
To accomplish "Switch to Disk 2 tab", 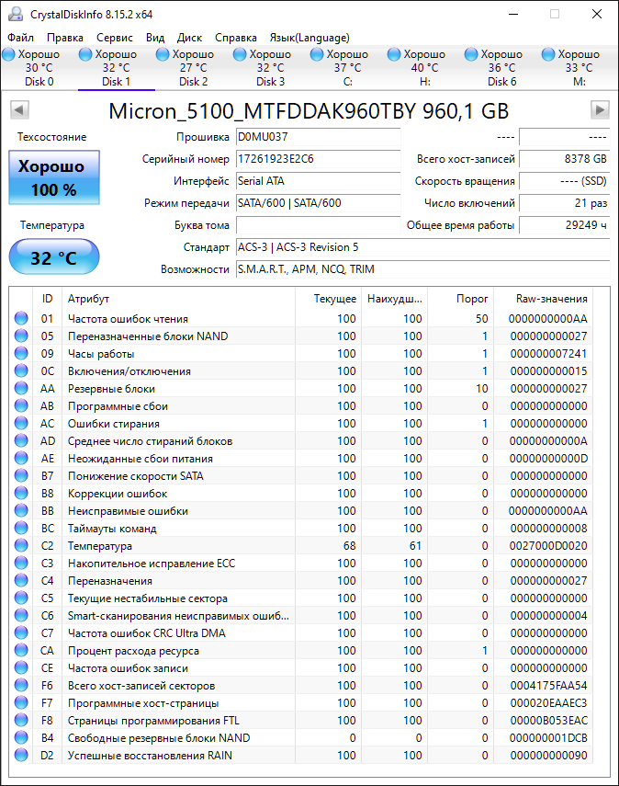I will pos(193,68).
